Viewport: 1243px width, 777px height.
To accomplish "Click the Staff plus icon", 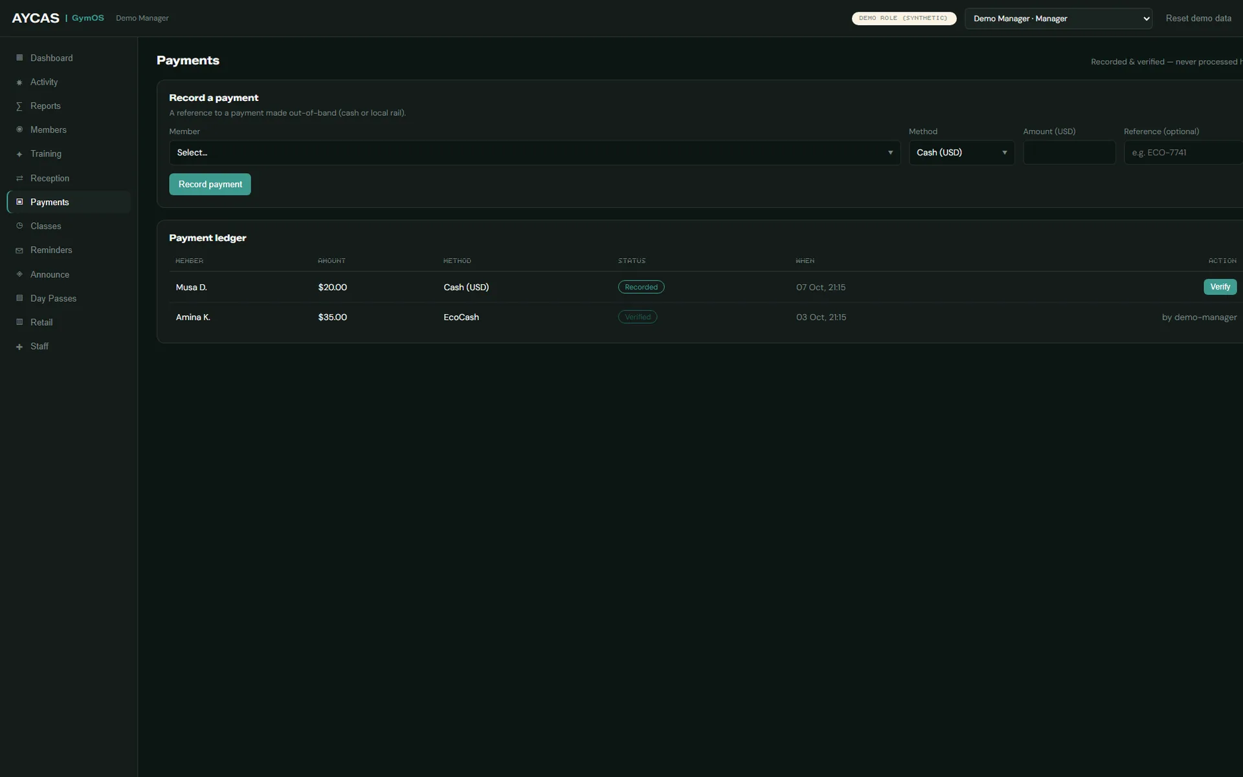I will [19, 346].
